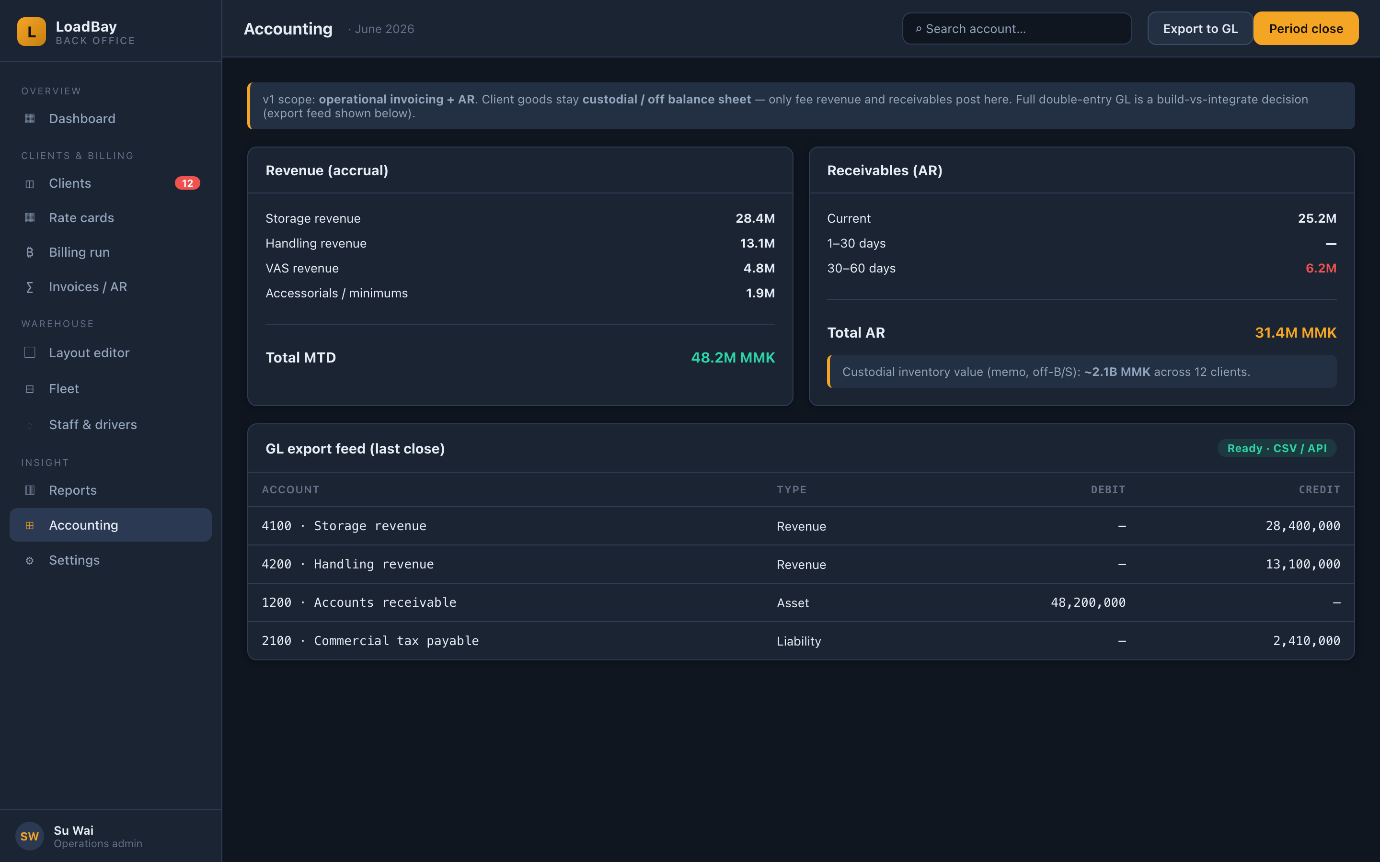The width and height of the screenshot is (1380, 862).
Task: Click Total AR 31.4M MMK amount
Action: point(1295,332)
